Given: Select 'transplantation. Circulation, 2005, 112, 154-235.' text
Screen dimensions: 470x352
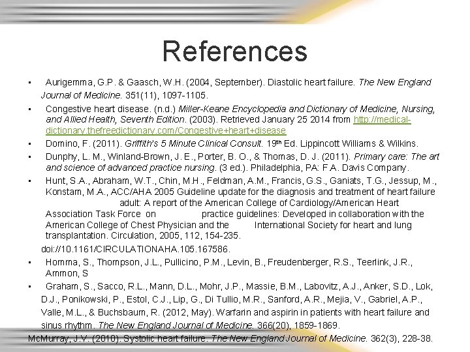Looking at the screenshot, I should click(x=143, y=235).
